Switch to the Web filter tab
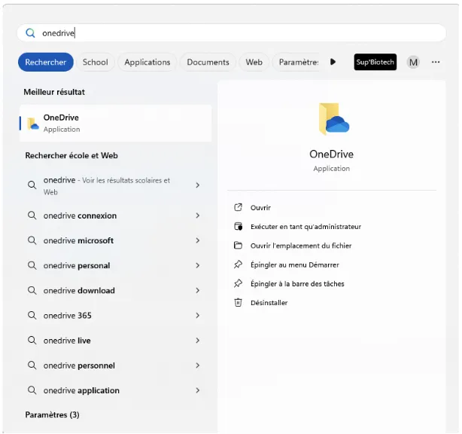Image resolution: width=462 pixels, height=434 pixels. pyautogui.click(x=254, y=62)
